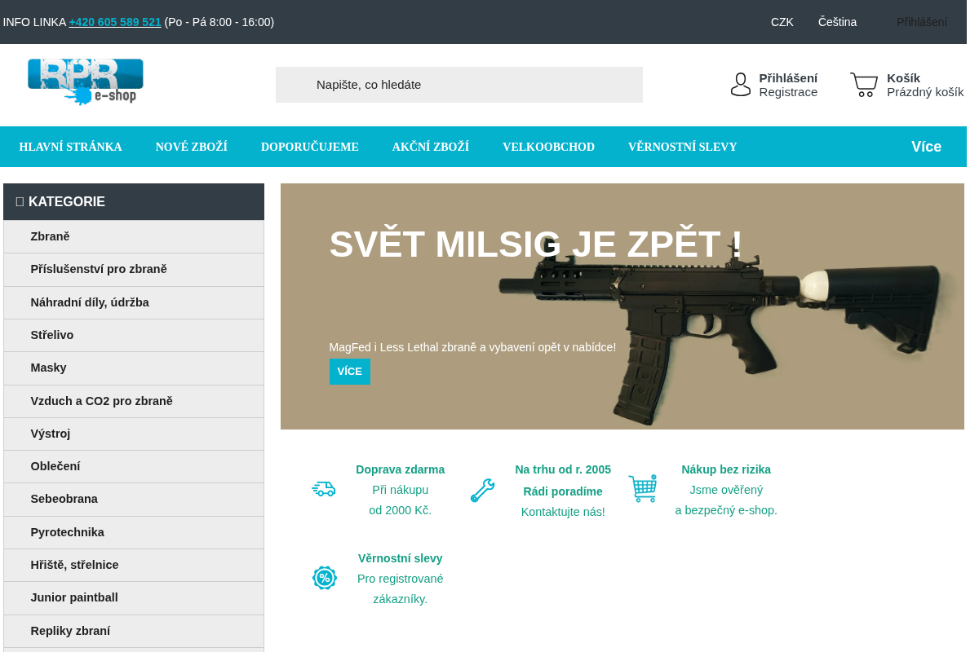Open the Repliky zbraní category
The image size is (979, 652).
click(x=134, y=631)
